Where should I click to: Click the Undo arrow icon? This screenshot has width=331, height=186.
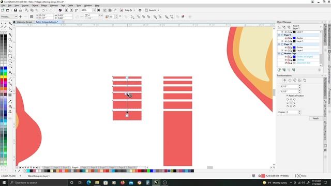click(x=43, y=10)
